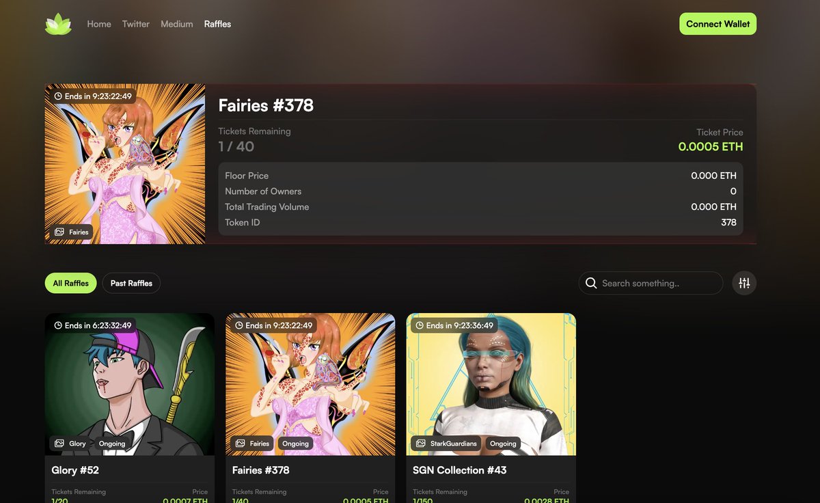Screen dimensions: 820x503
Task: Click the 0.0005 ETH ticket price
Action: [x=711, y=147]
